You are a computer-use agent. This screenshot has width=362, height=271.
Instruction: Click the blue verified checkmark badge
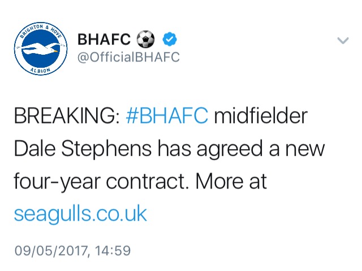(170, 39)
